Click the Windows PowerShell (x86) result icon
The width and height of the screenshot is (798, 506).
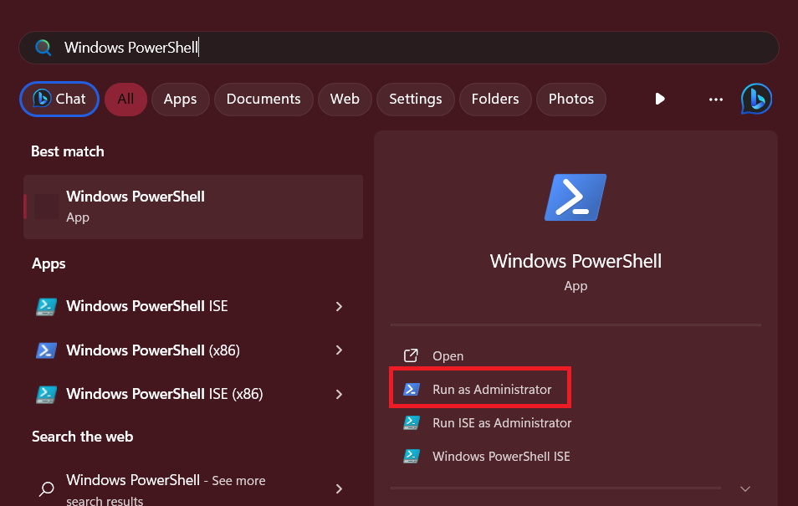[47, 350]
